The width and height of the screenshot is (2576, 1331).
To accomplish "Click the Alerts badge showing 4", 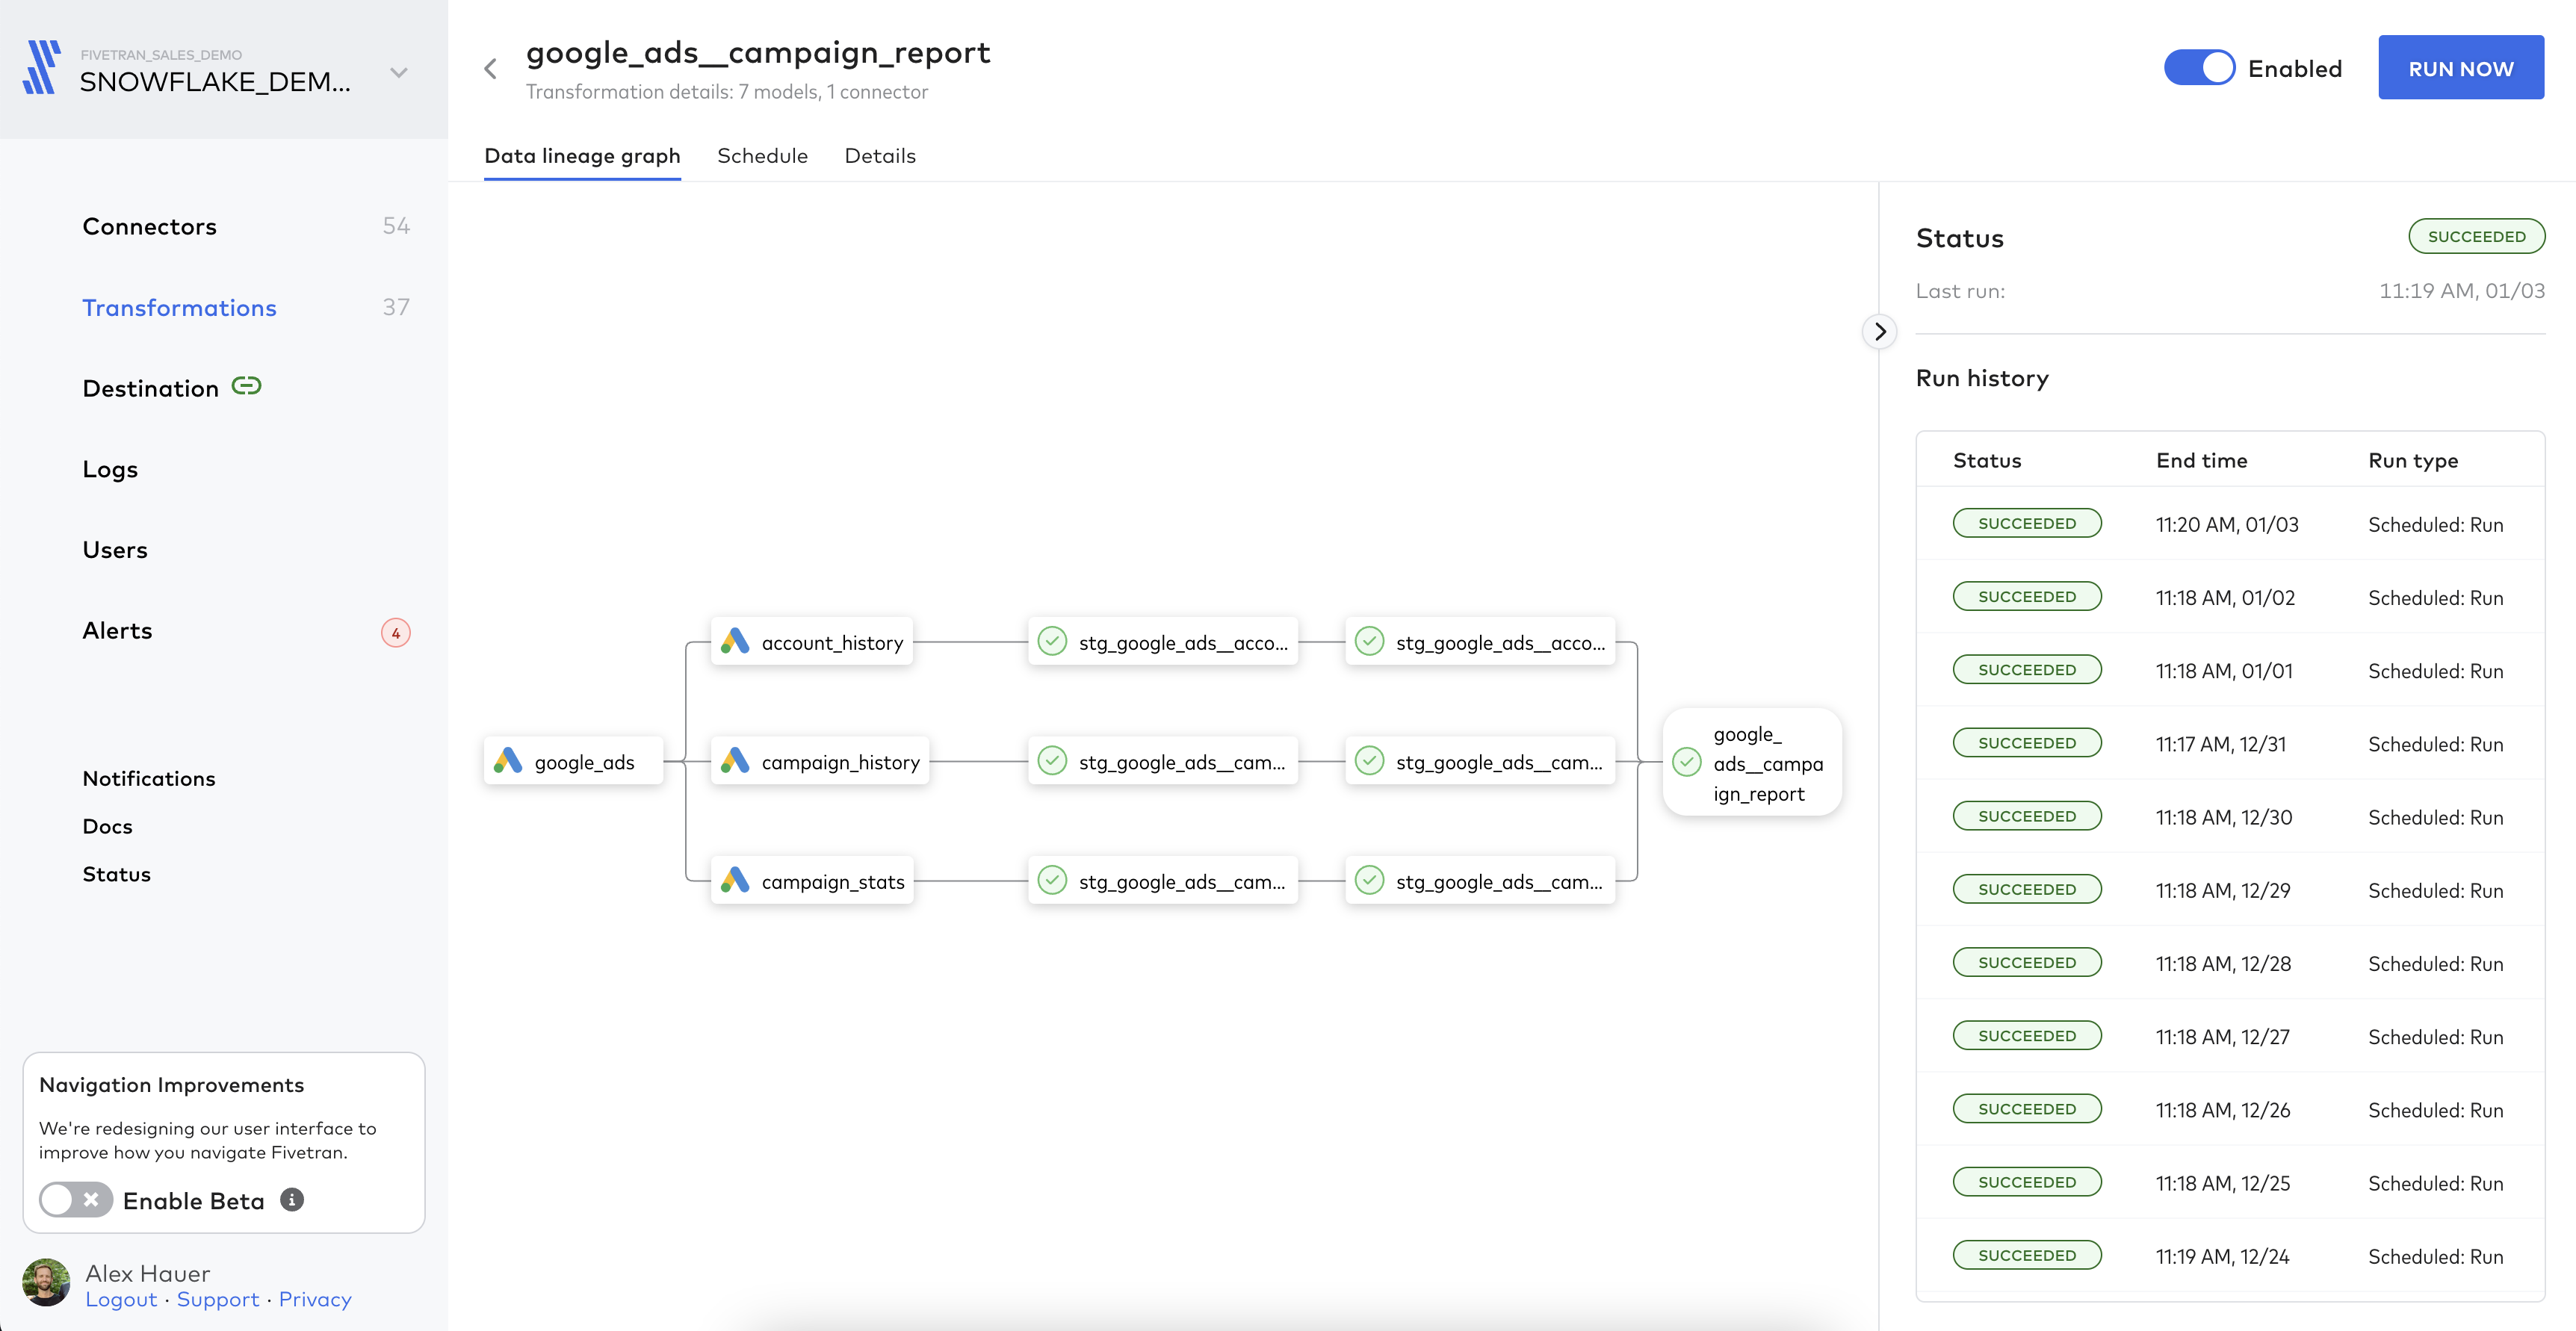I will (396, 633).
